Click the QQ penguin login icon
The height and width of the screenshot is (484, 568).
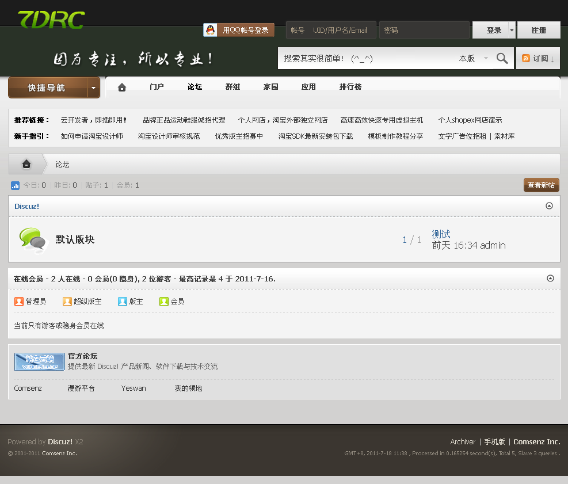tap(210, 30)
